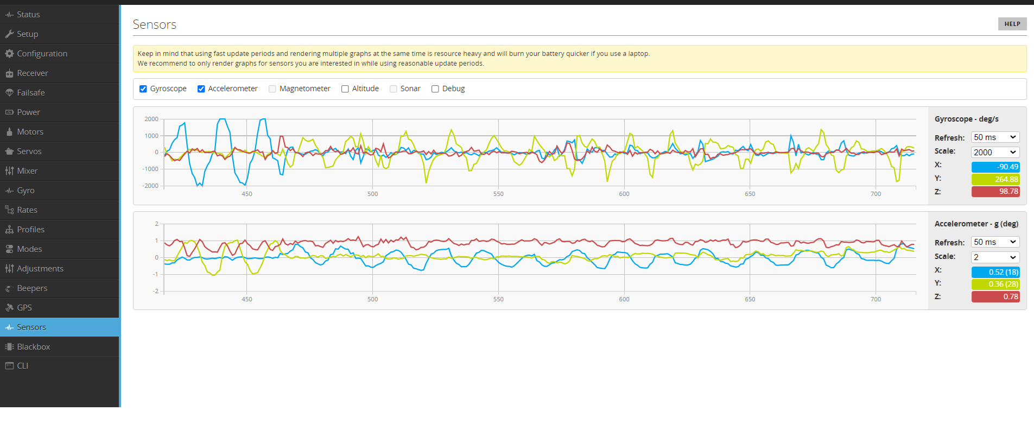This screenshot has height=436, width=1034.
Task: Open the Gyroscope Refresh rate dropdown
Action: (995, 137)
